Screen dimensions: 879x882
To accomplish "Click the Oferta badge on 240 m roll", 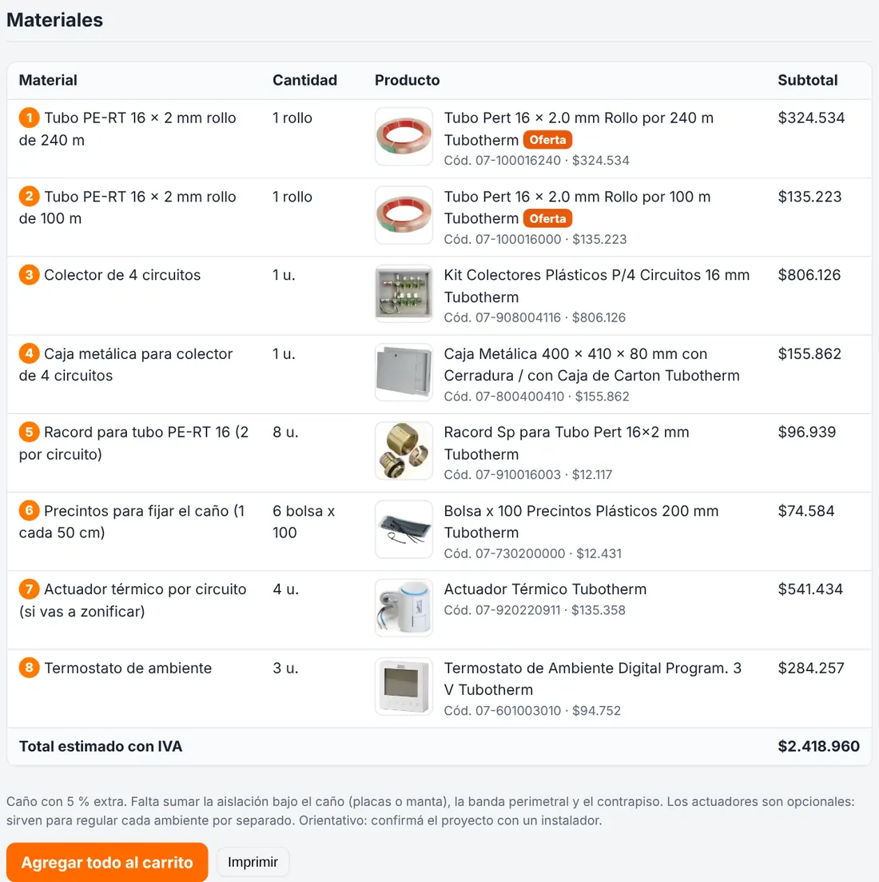I will coord(547,139).
